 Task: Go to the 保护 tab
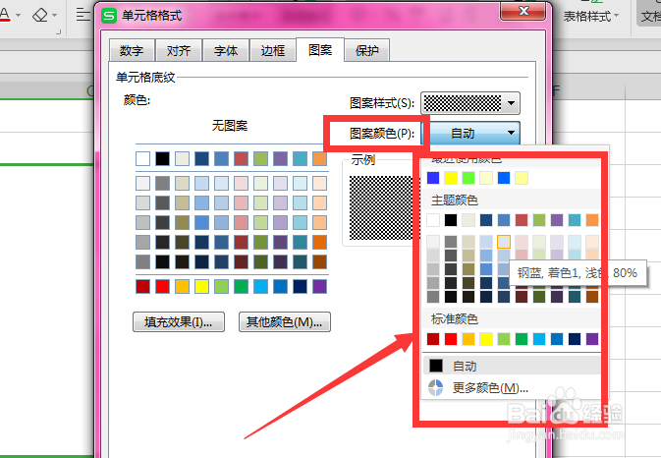coord(367,50)
